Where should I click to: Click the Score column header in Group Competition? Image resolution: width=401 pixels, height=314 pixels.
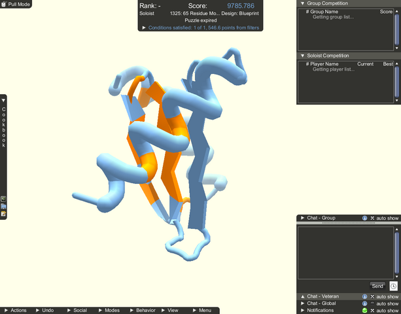pos(386,12)
